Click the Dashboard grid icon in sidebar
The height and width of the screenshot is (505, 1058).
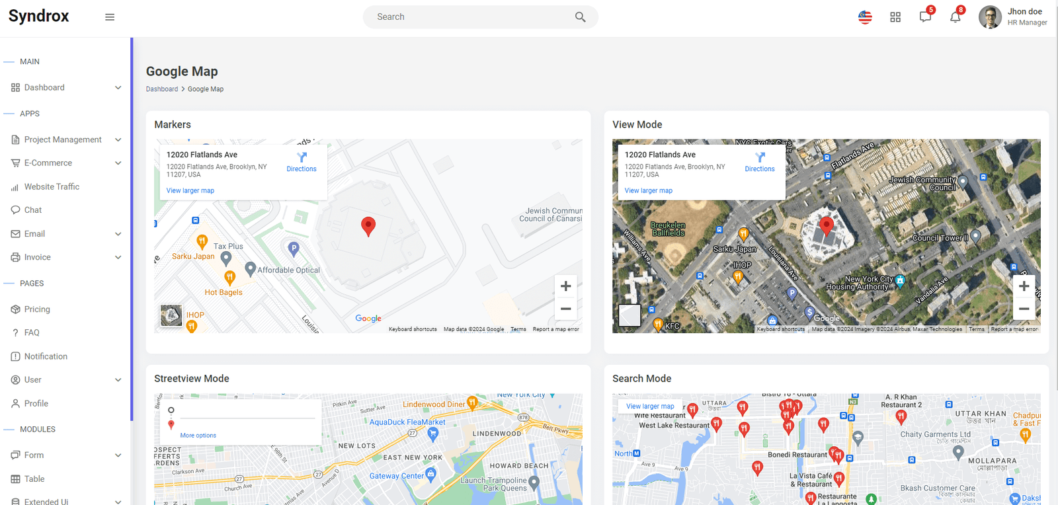(15, 87)
